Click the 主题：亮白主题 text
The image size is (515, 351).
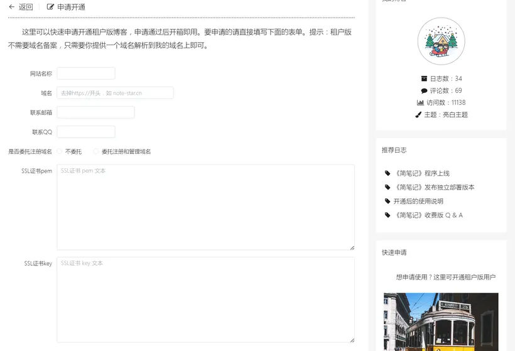click(446, 114)
